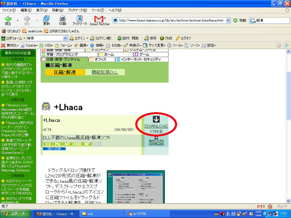This screenshot has width=291, height=218.
Task: Switch to the インターネット・セキュリティ category tab
Action: [x=142, y=59]
